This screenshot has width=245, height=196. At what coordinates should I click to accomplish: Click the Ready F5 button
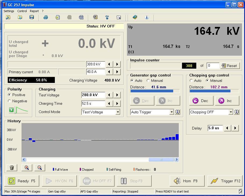(x=22, y=181)
